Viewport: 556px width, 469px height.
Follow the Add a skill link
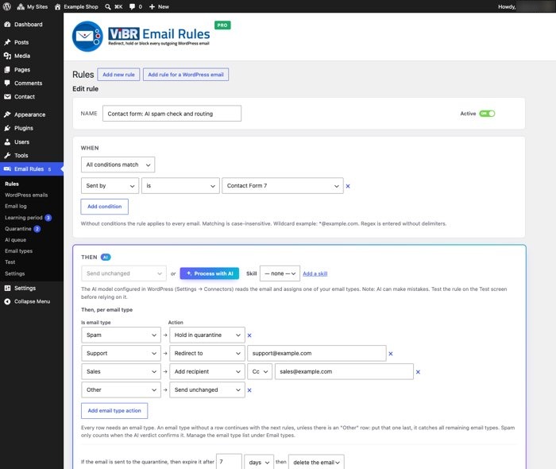click(x=315, y=273)
